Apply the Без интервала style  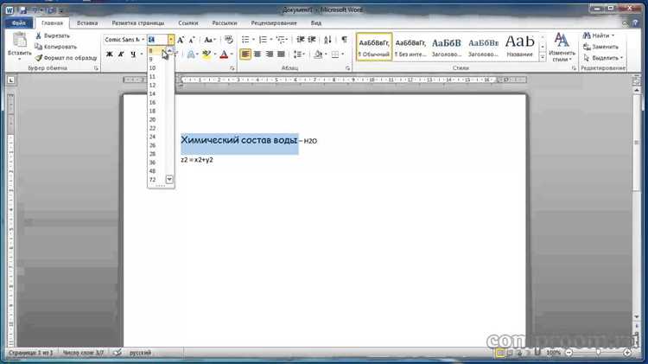[410, 48]
